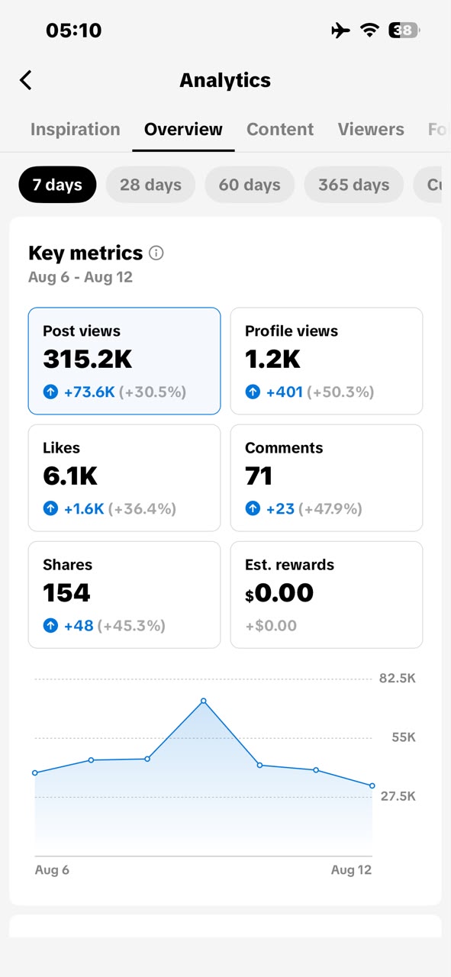Tap the Wi-Fi status icon
This screenshot has width=451, height=977.
(370, 31)
